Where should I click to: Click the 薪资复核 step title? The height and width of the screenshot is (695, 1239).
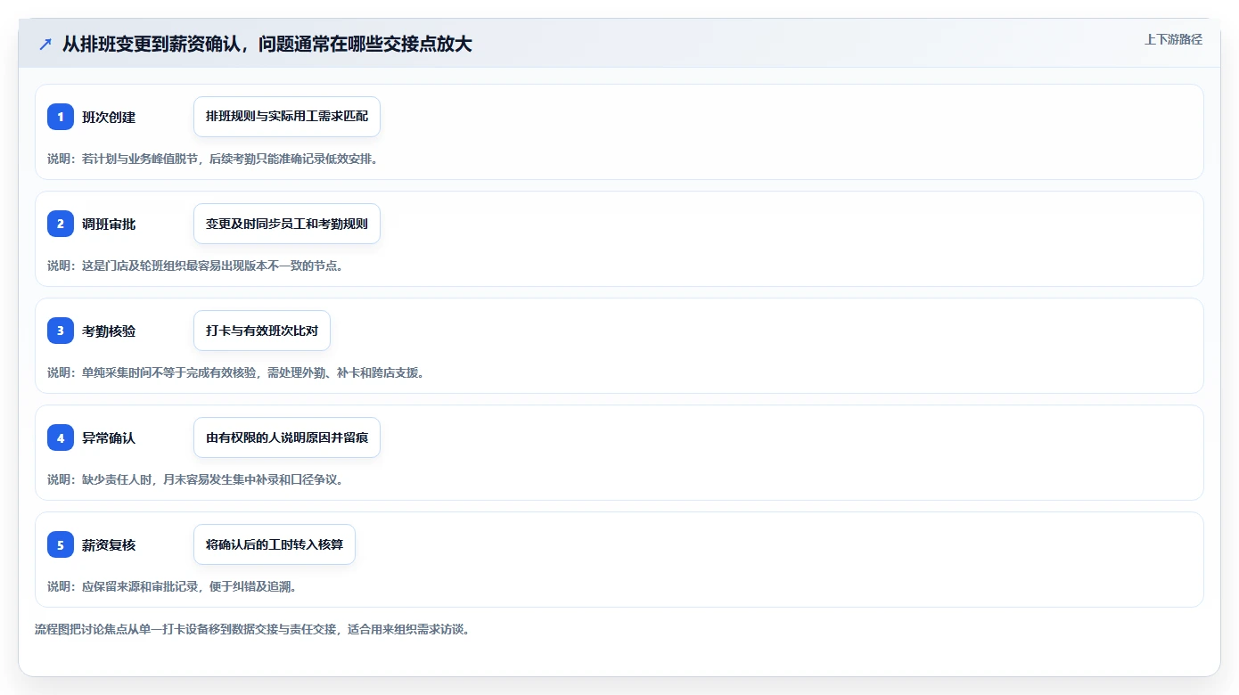click(109, 544)
